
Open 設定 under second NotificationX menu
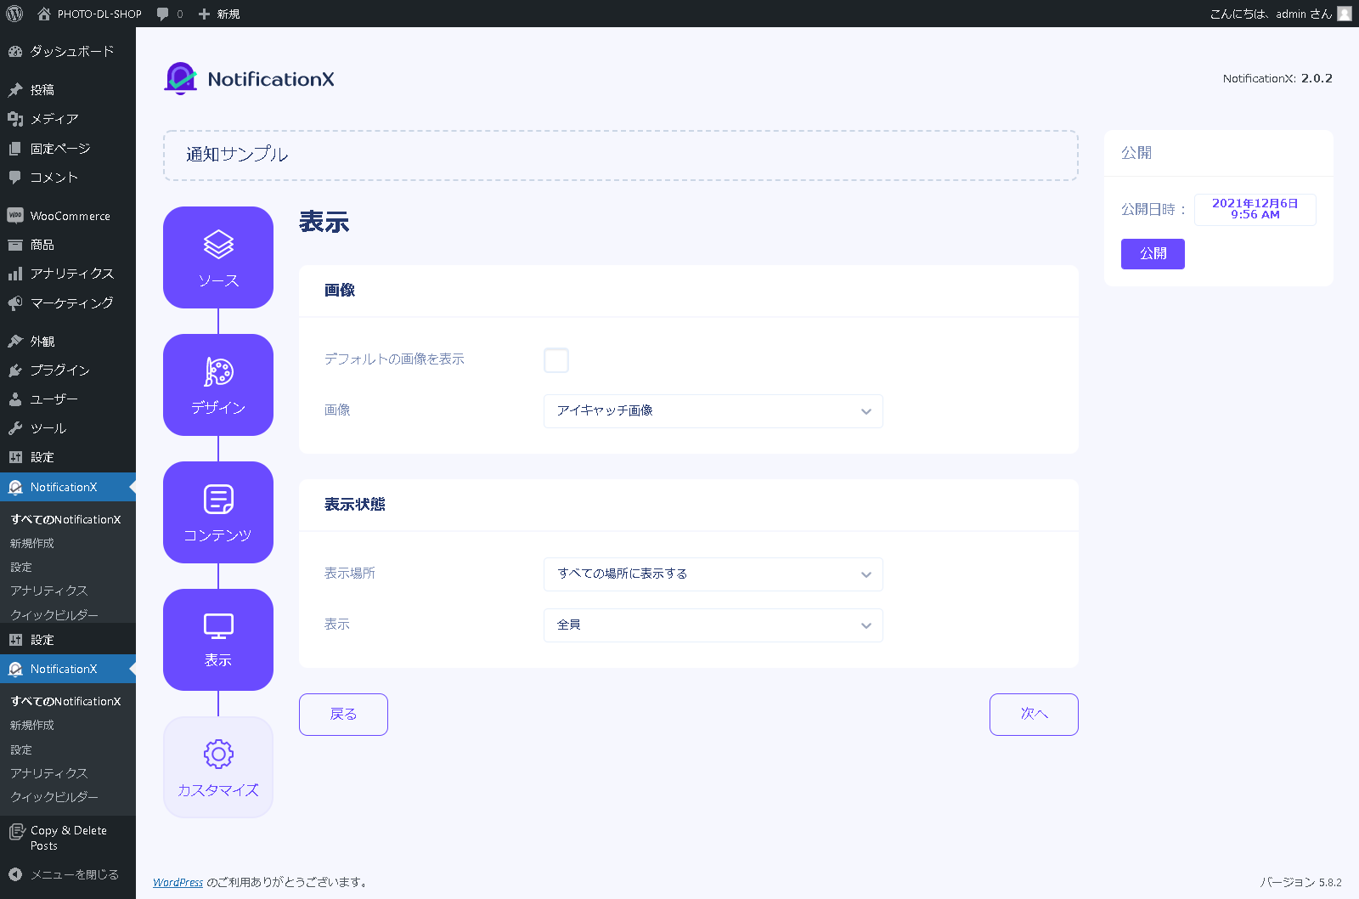point(21,749)
